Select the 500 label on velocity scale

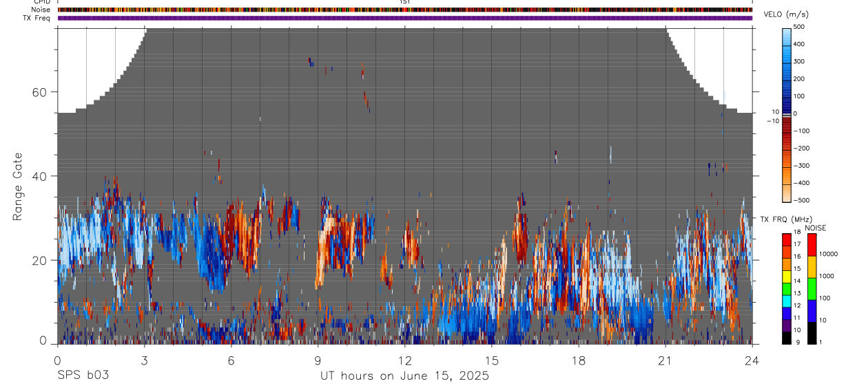click(800, 26)
